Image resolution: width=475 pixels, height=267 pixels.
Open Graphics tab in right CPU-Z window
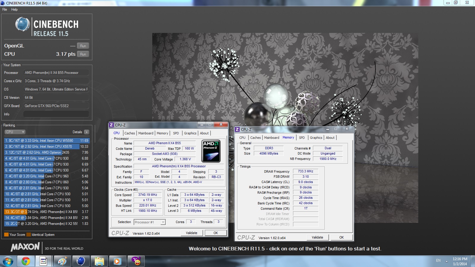click(316, 138)
